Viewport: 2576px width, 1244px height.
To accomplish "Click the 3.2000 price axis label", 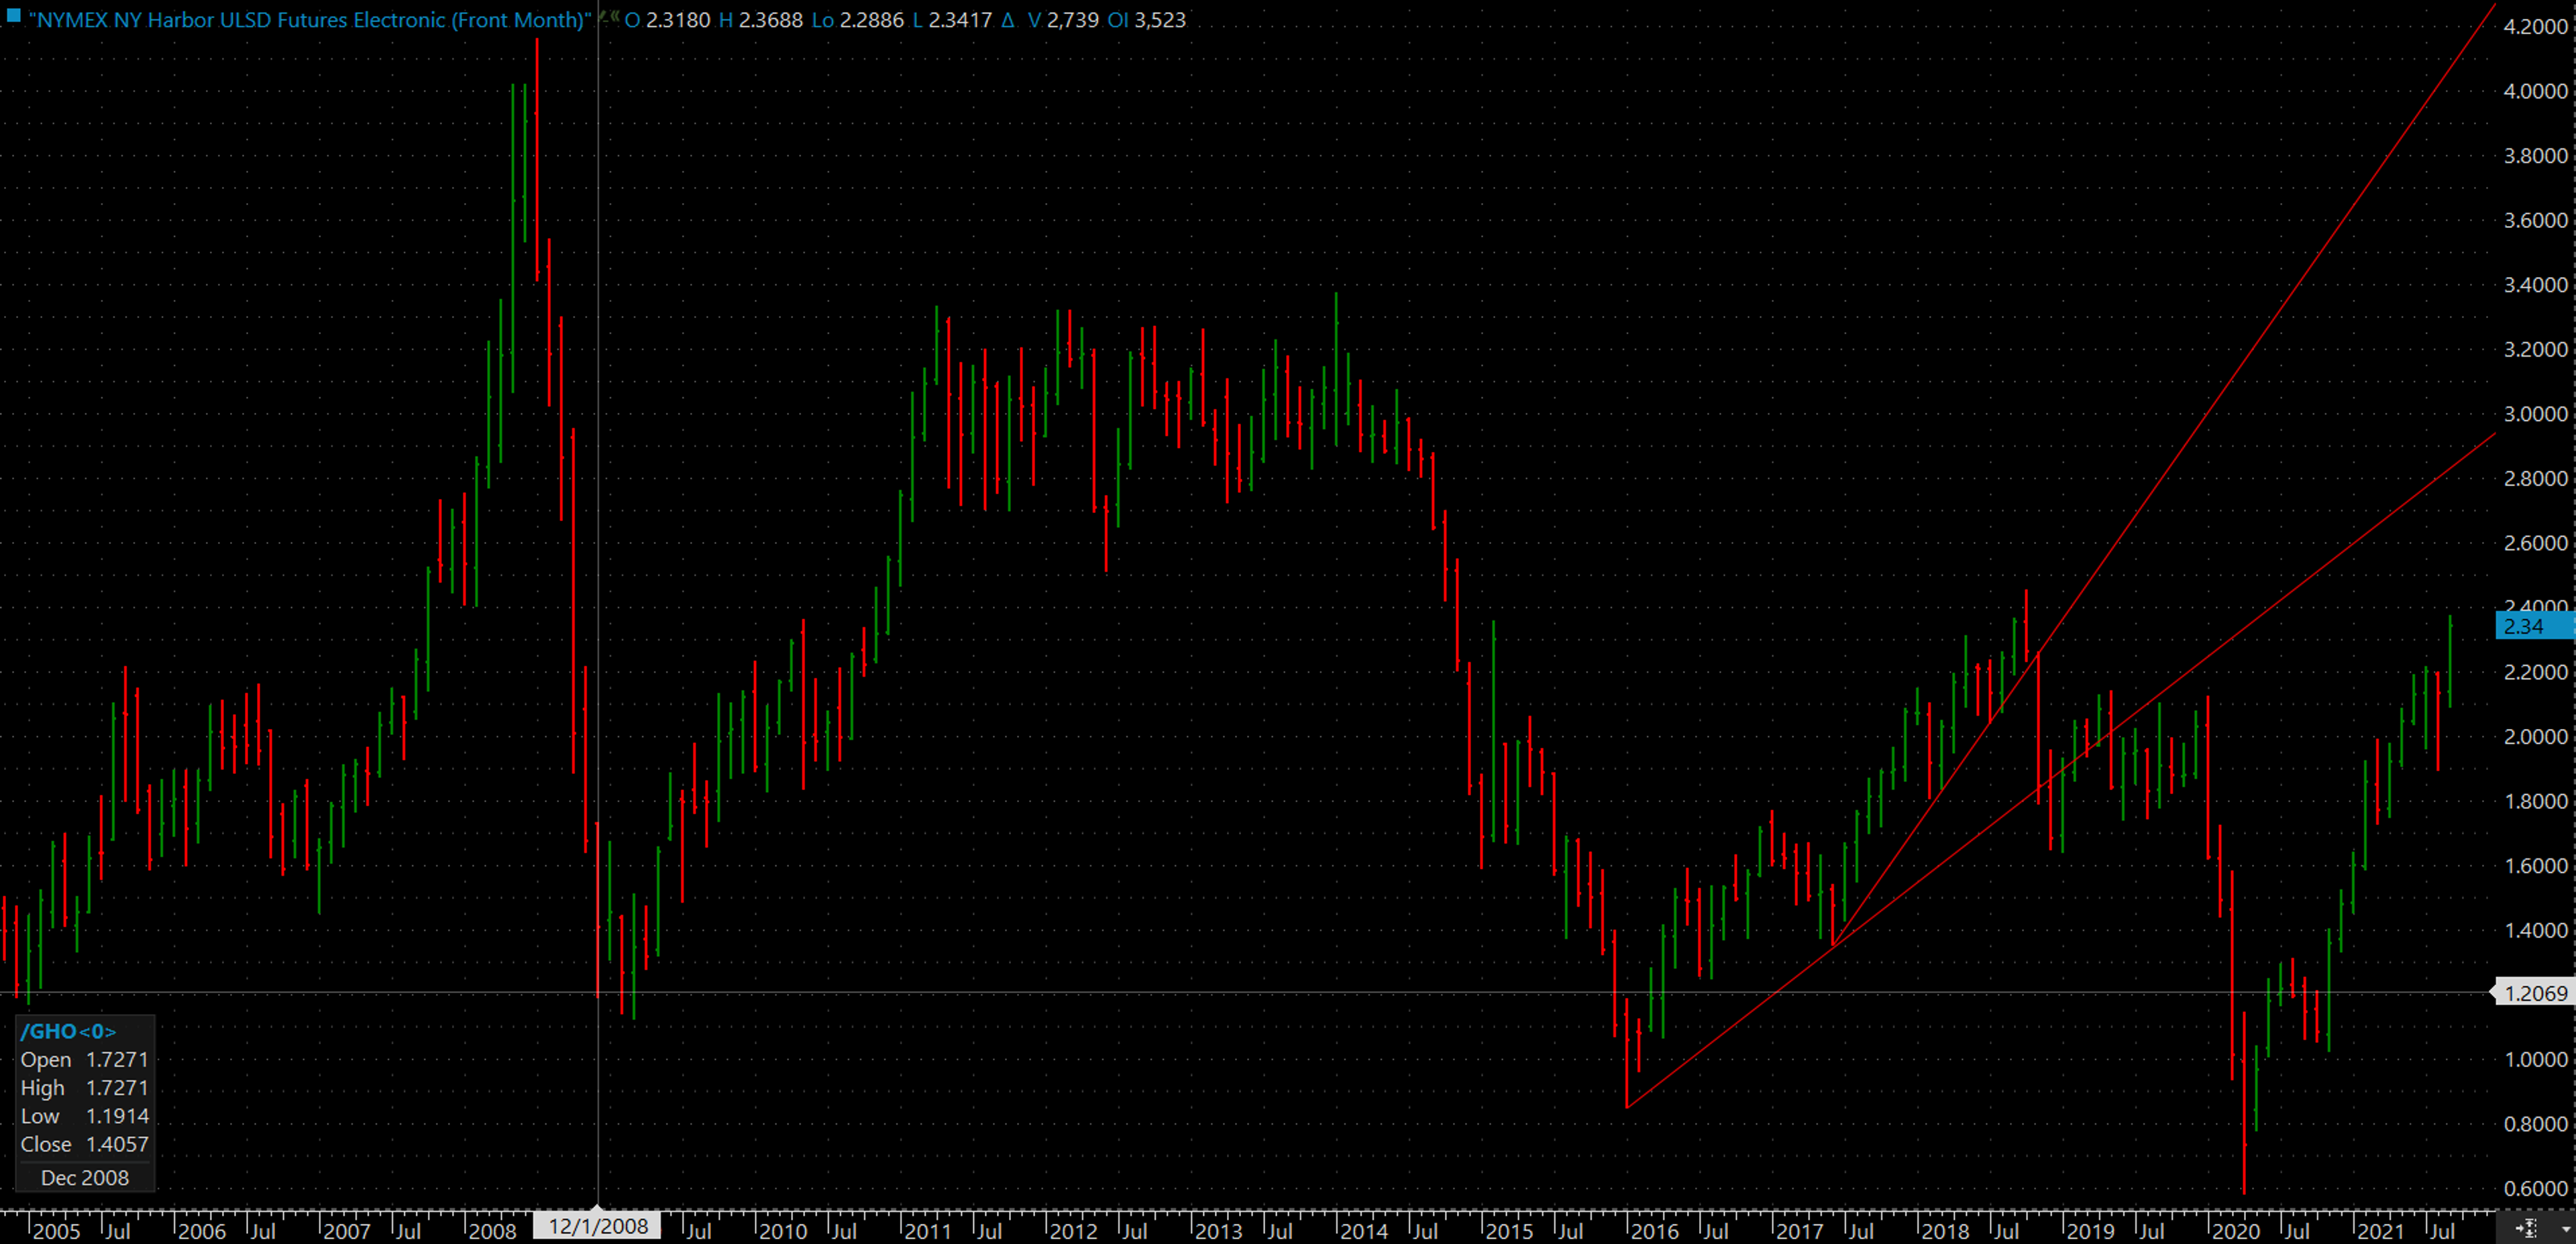I will [x=2535, y=349].
